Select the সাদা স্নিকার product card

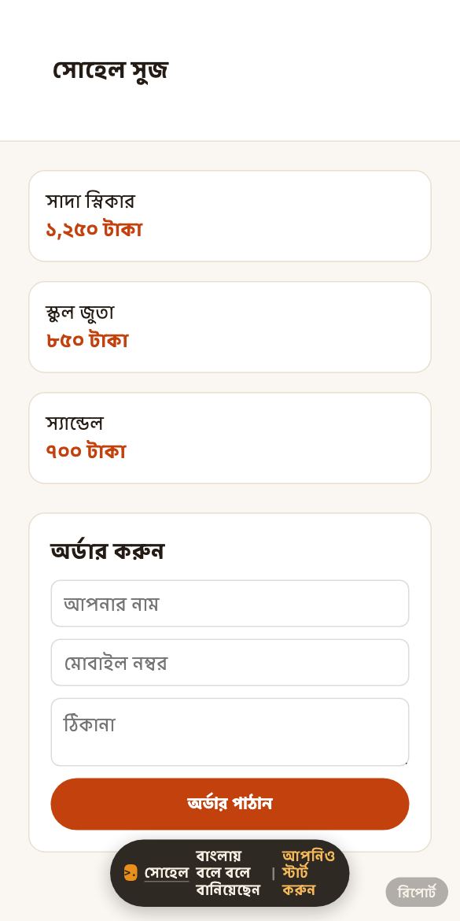230,216
